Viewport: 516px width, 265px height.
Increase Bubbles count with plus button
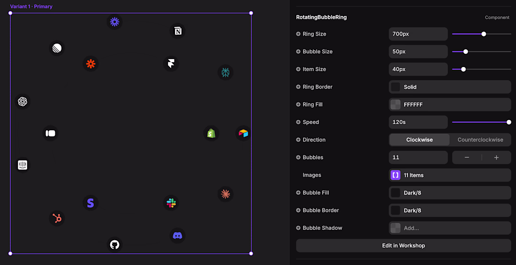(496, 158)
